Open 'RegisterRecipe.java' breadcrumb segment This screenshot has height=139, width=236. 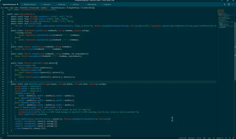[x=58, y=8]
